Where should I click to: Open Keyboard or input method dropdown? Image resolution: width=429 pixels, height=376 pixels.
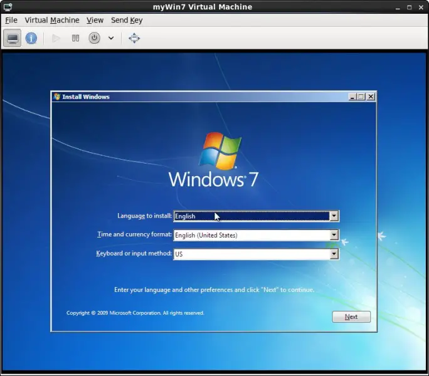[334, 254]
